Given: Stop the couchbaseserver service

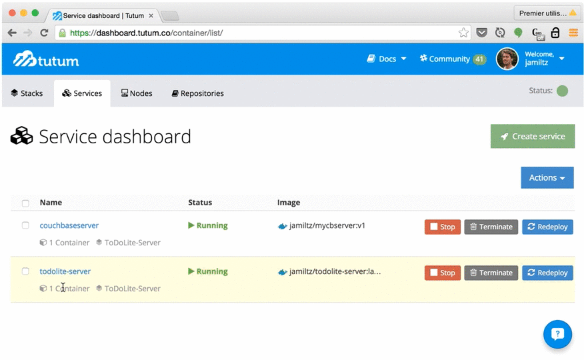Looking at the screenshot, I should [443, 227].
